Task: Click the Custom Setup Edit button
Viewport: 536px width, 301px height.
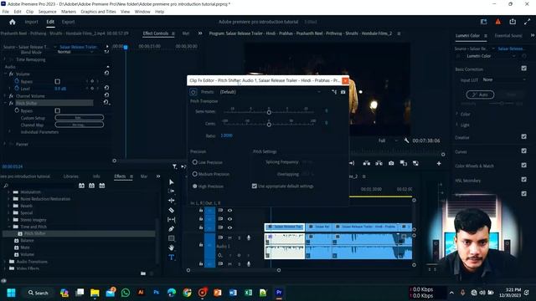Action: tap(80, 118)
